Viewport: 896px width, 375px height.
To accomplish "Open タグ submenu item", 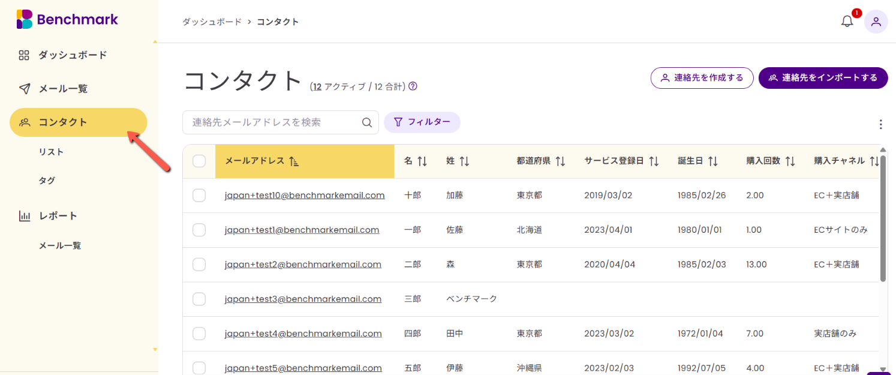I will tap(47, 181).
